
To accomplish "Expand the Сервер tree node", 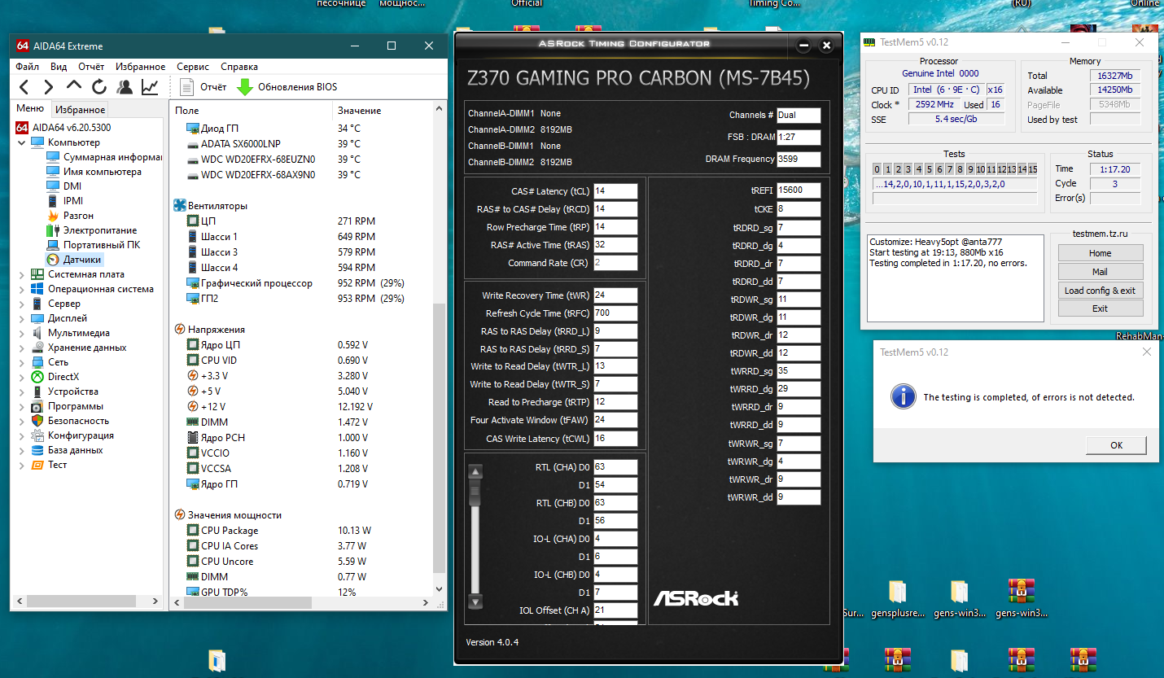I will [22, 304].
